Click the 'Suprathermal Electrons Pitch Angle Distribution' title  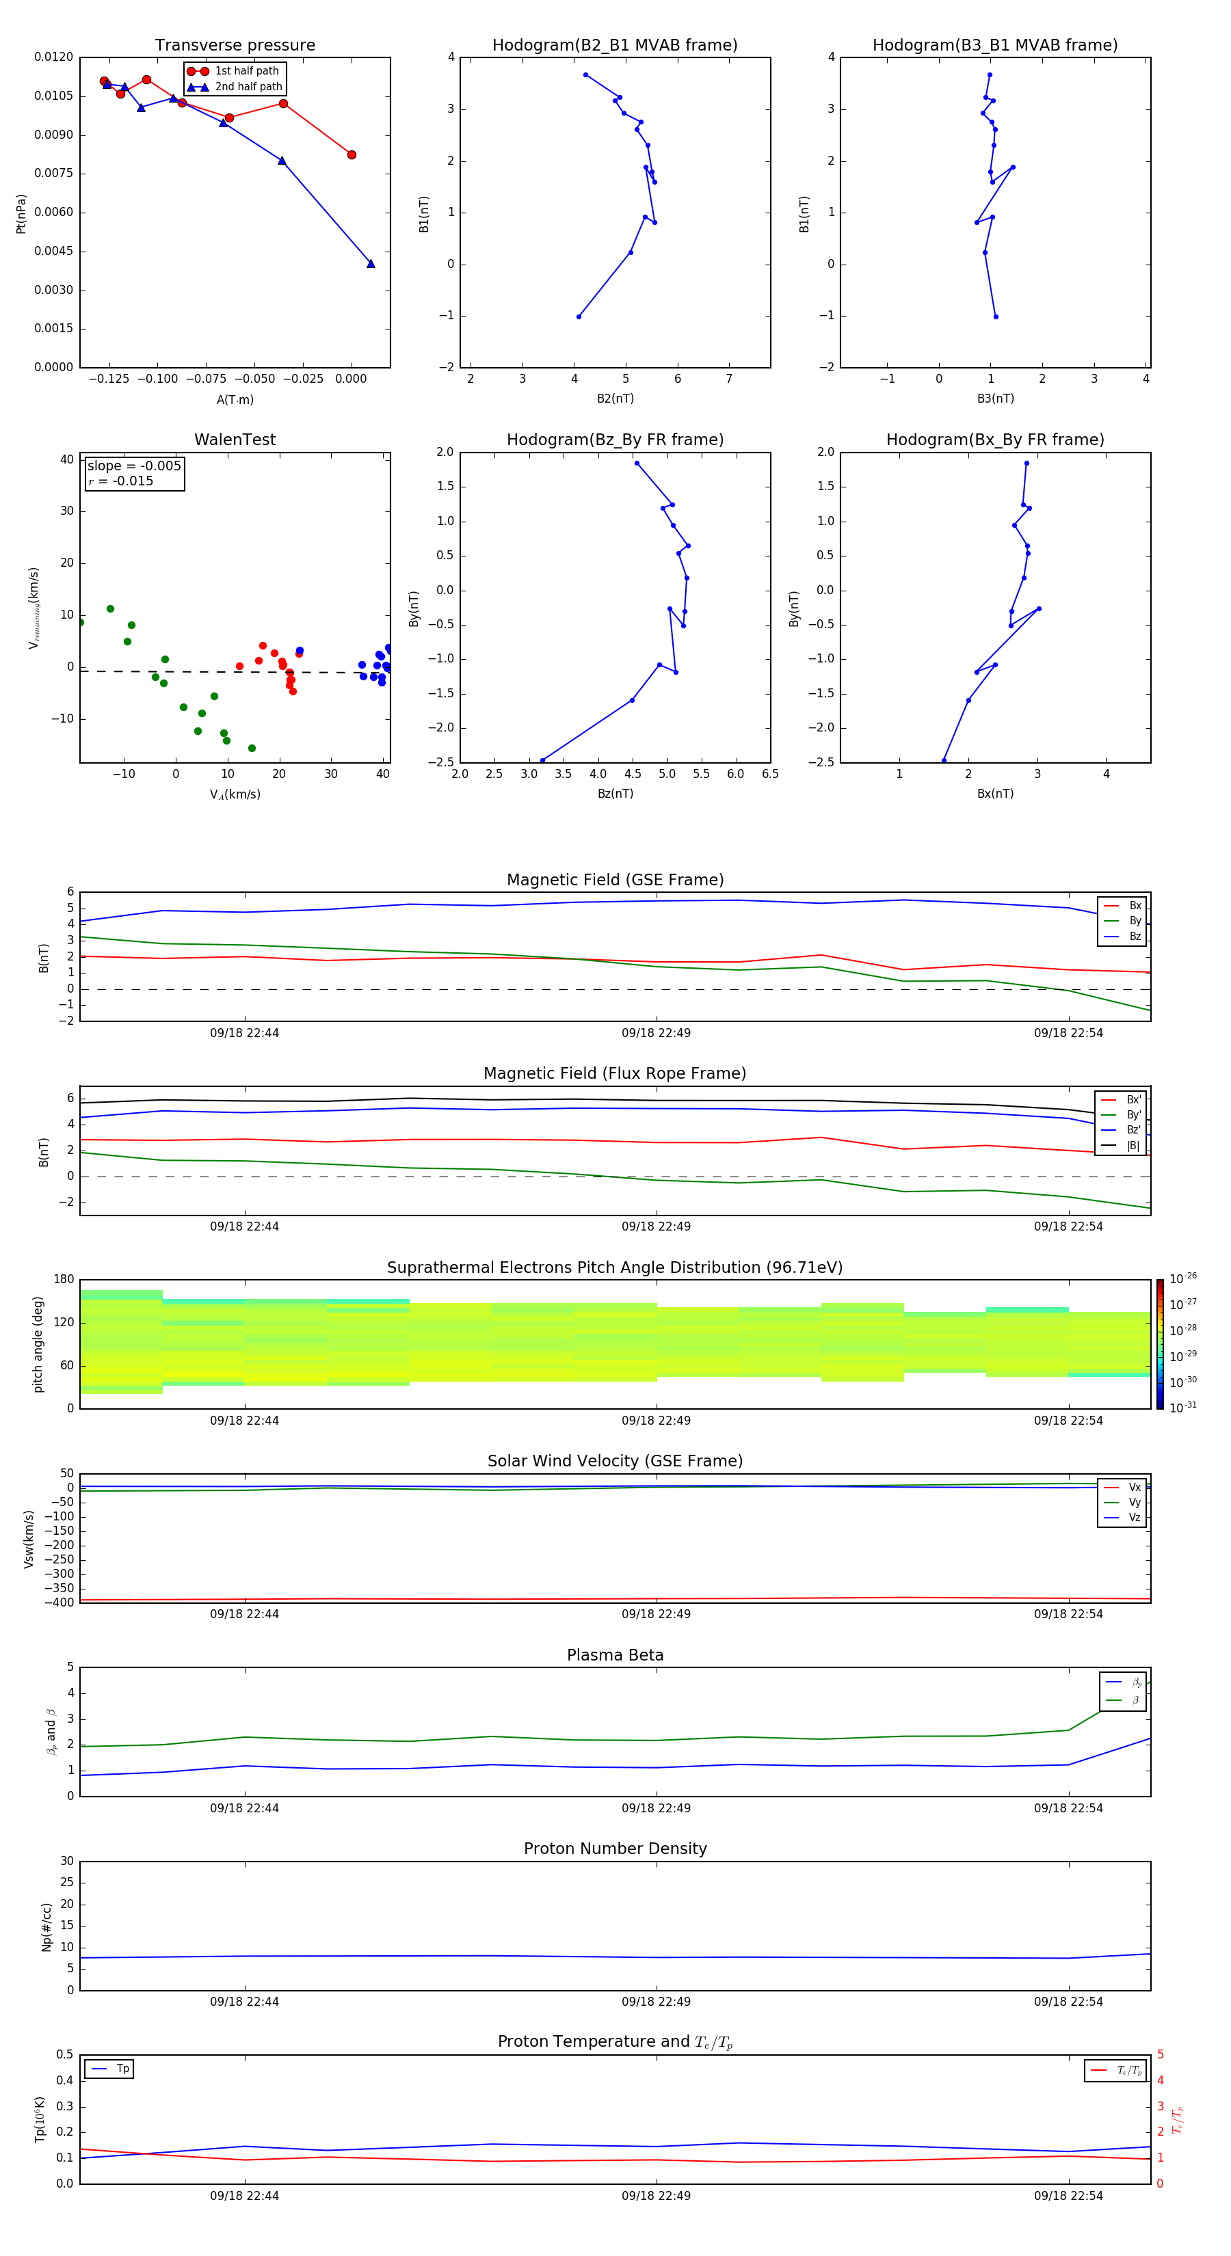615,1268
